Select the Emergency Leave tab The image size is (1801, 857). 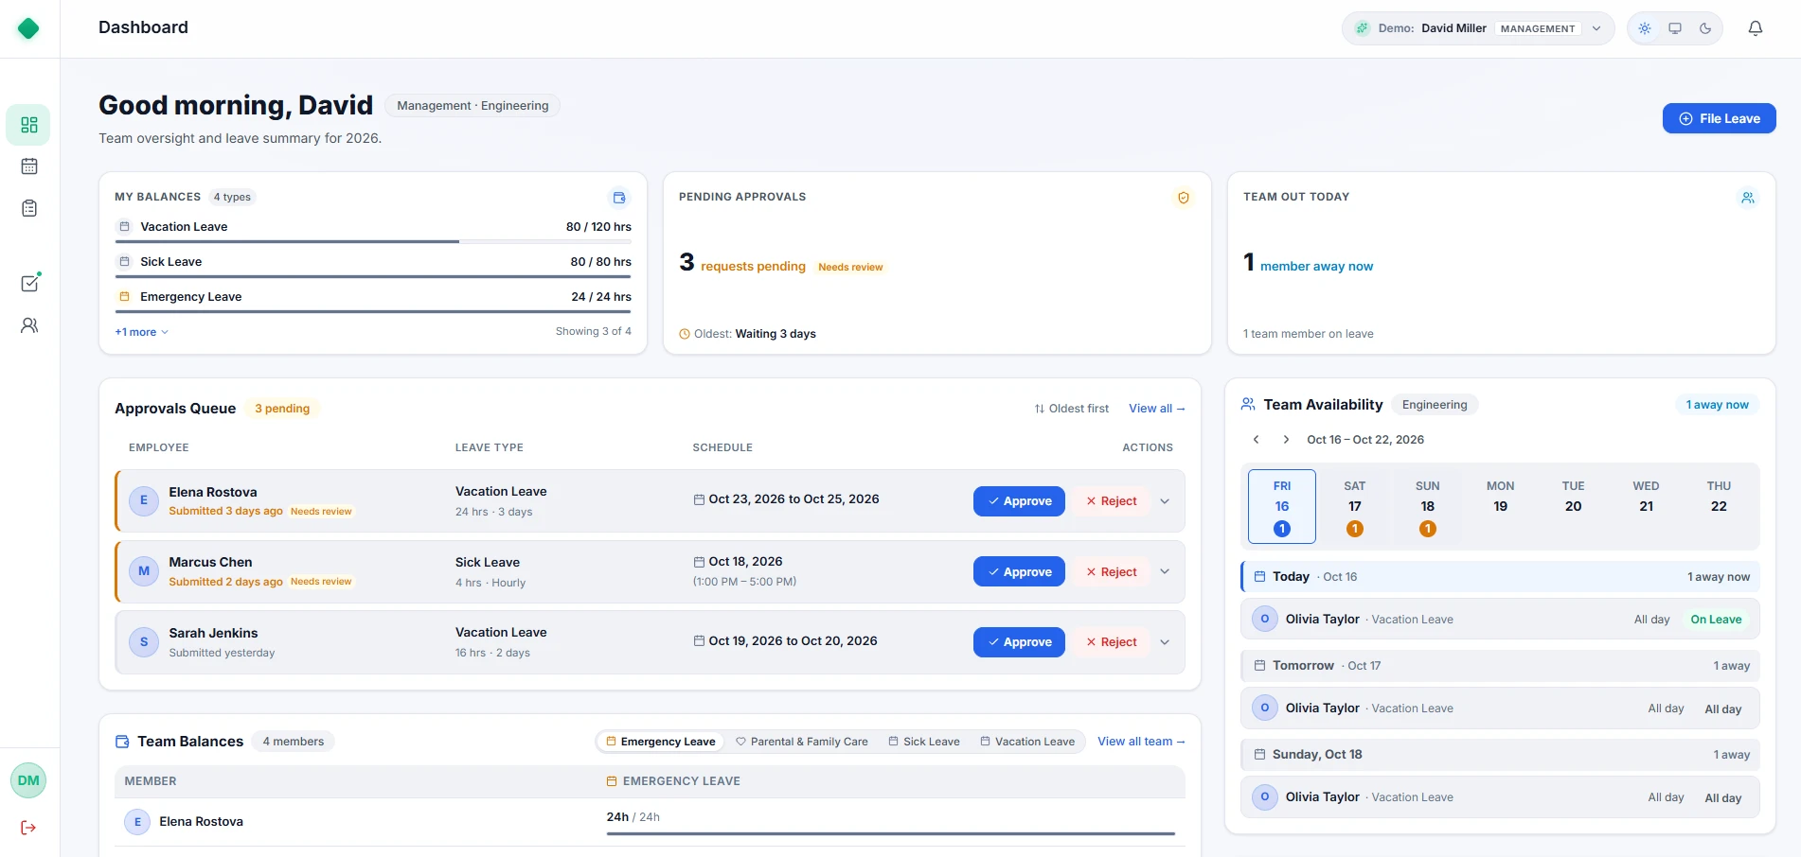click(661, 742)
